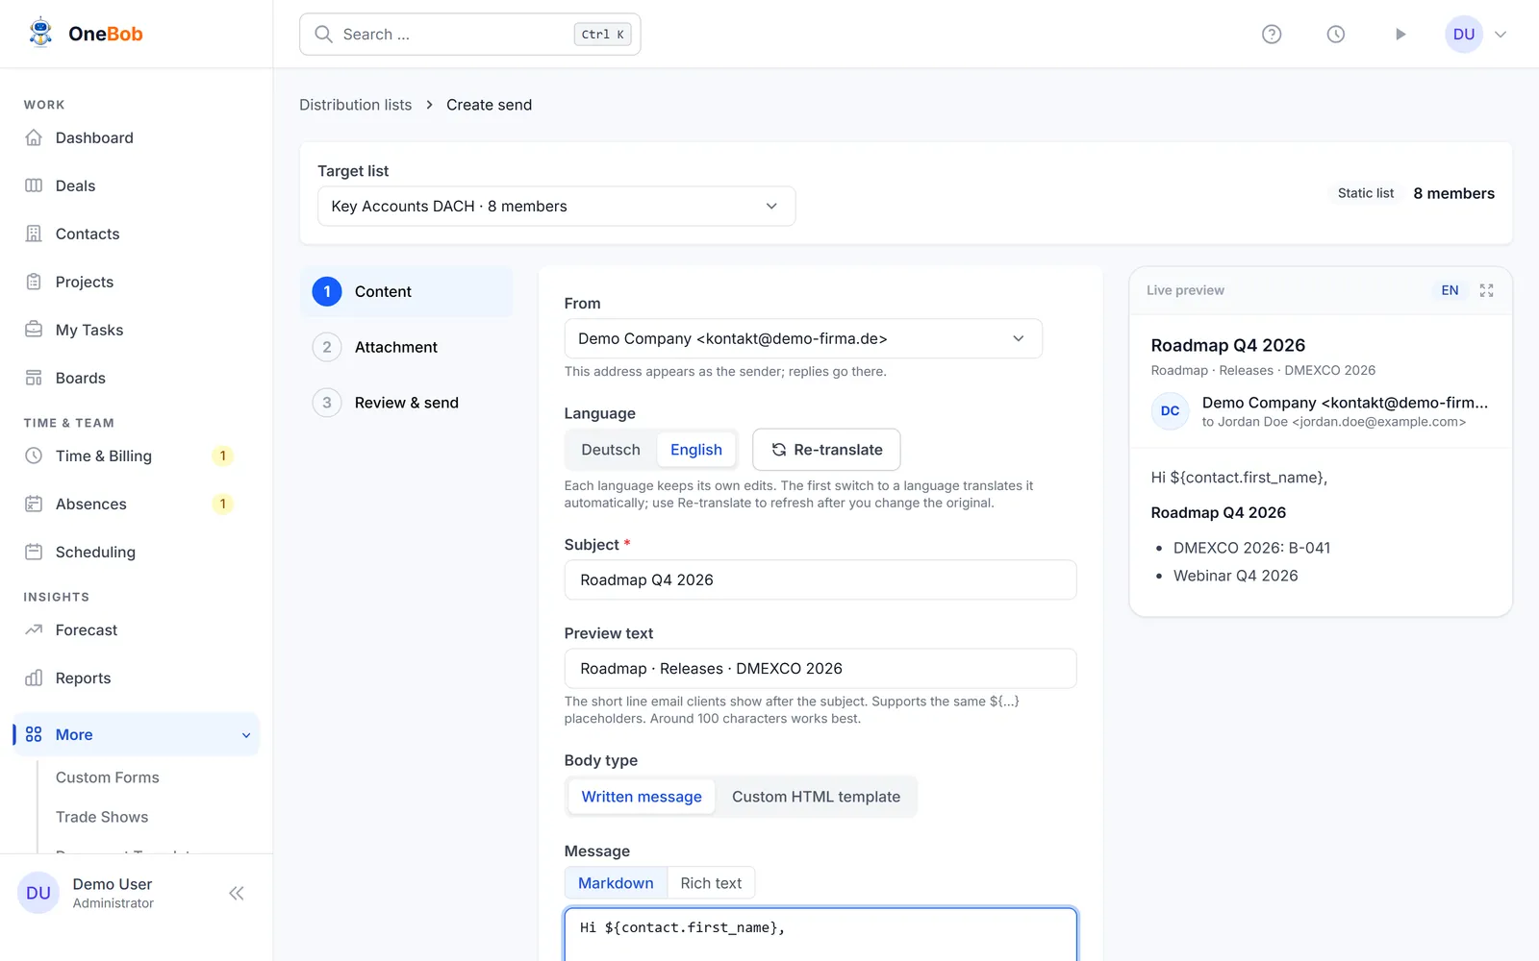Click the Static list badge
This screenshot has height=961, width=1539.
1365,193
